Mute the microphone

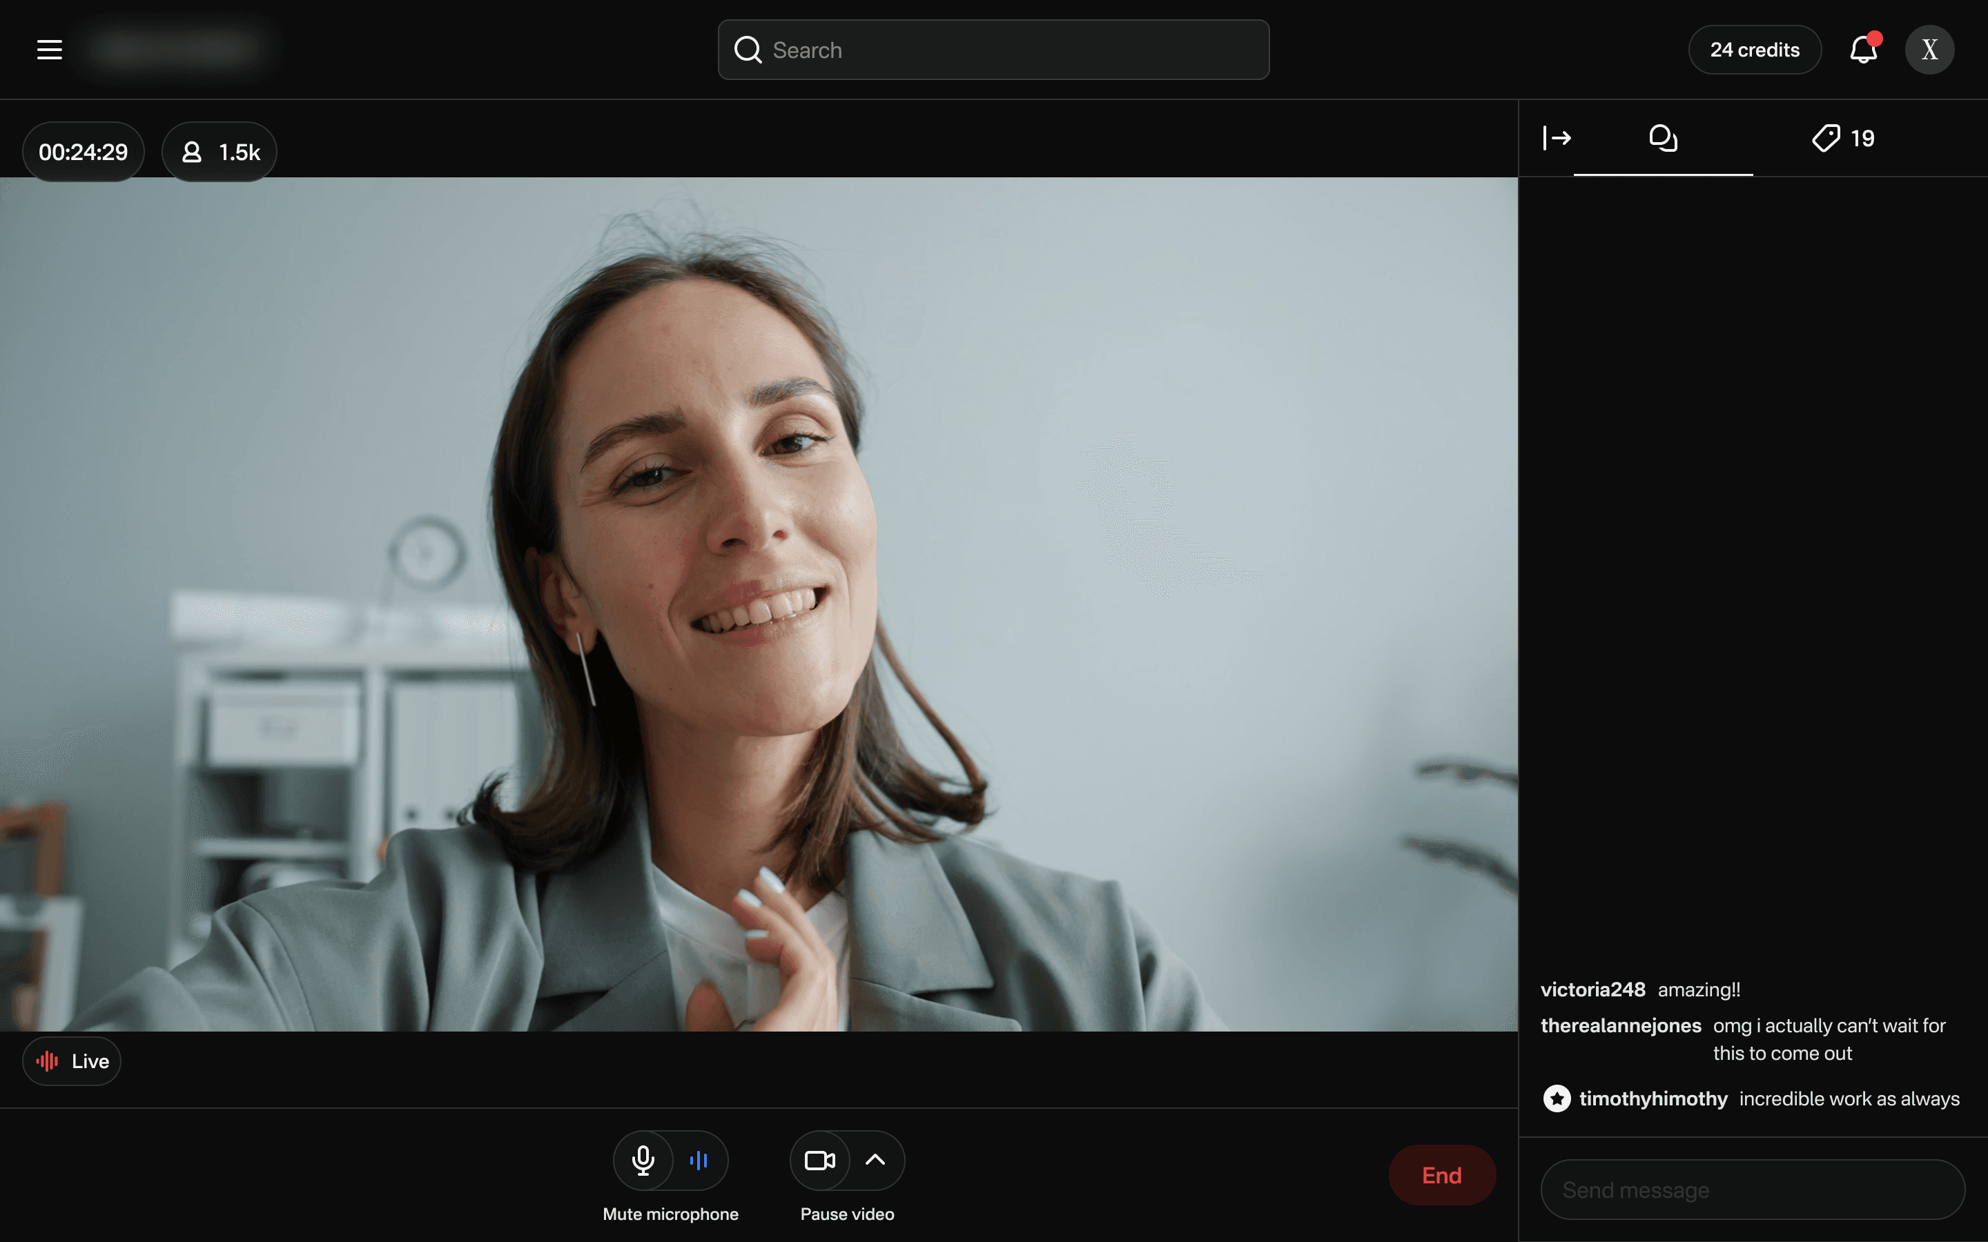[x=643, y=1160]
